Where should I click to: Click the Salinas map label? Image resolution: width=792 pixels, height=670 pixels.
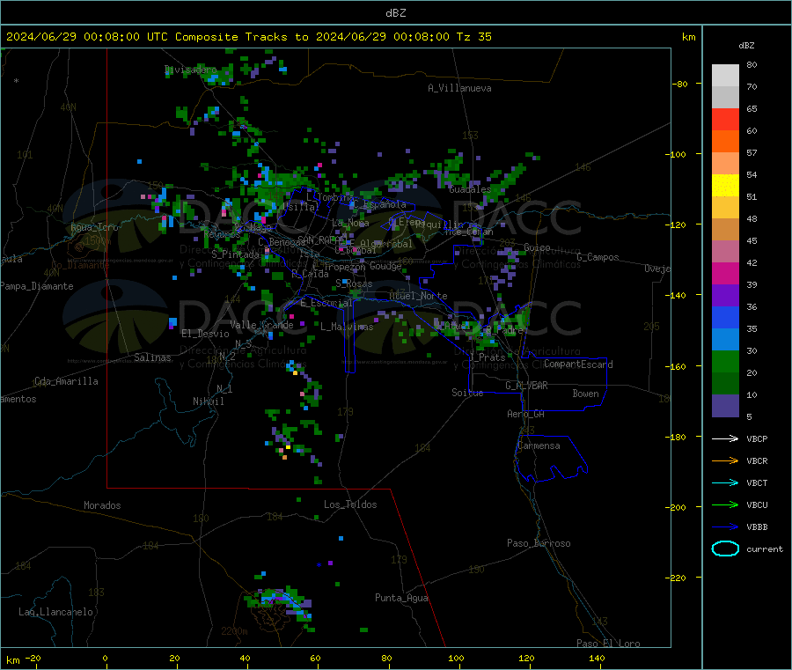[x=152, y=357]
